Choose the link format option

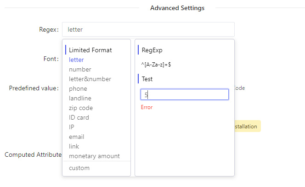[x=73, y=146]
